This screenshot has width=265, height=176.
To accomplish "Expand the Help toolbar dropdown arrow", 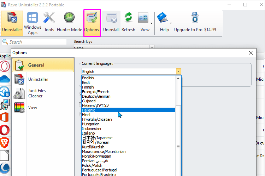I will tap(171, 23).
